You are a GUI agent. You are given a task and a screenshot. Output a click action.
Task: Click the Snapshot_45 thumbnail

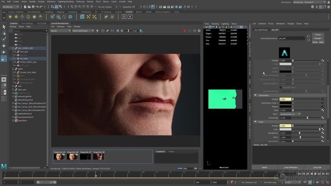59,157
